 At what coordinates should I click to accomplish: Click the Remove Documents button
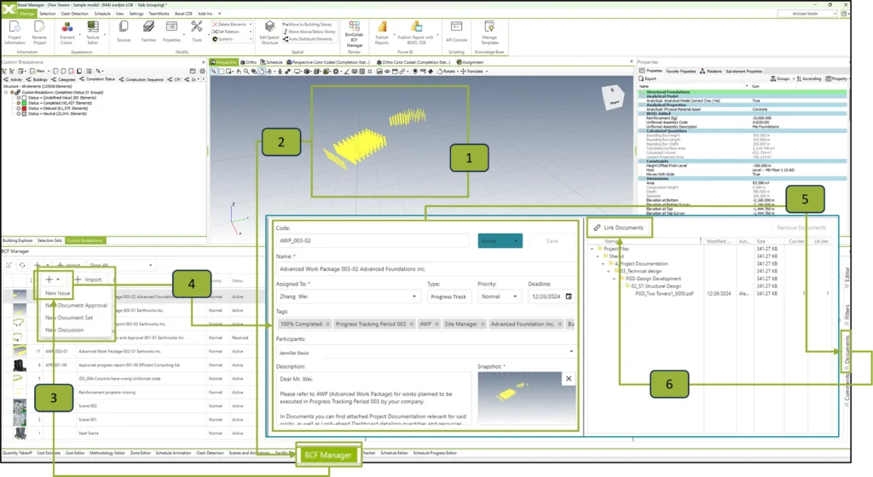pyautogui.click(x=801, y=227)
